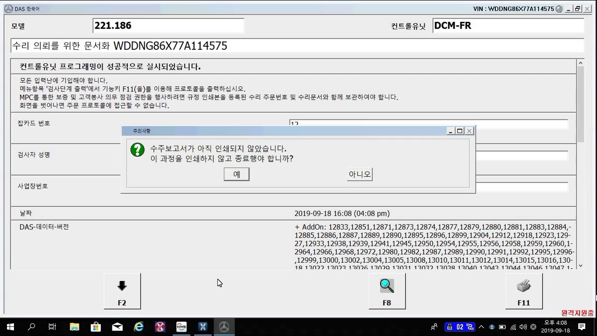Click the F11 printer button
The height and width of the screenshot is (336, 597).
coord(524,291)
